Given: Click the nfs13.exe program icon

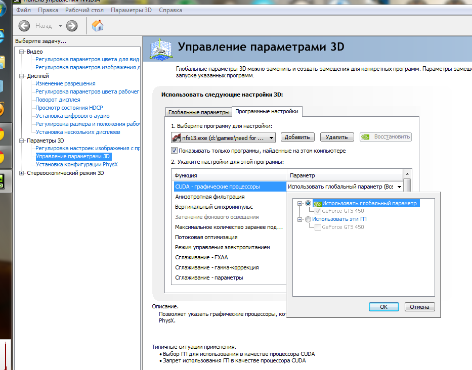Looking at the screenshot, I should (x=176, y=138).
